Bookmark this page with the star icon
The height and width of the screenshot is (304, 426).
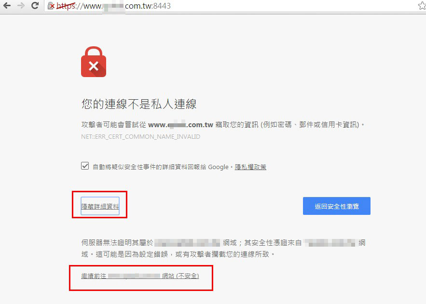pos(422,6)
